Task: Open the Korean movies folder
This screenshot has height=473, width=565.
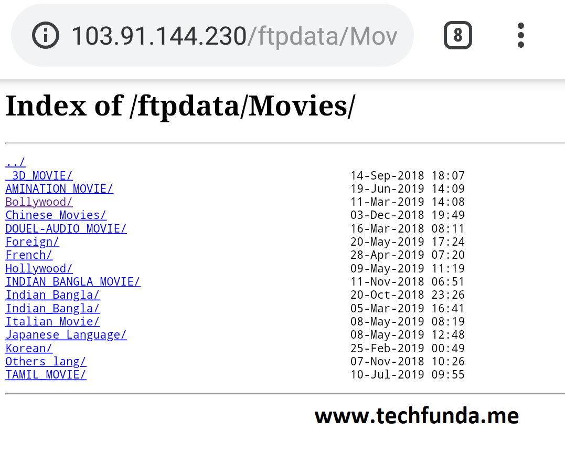Action: (x=29, y=348)
